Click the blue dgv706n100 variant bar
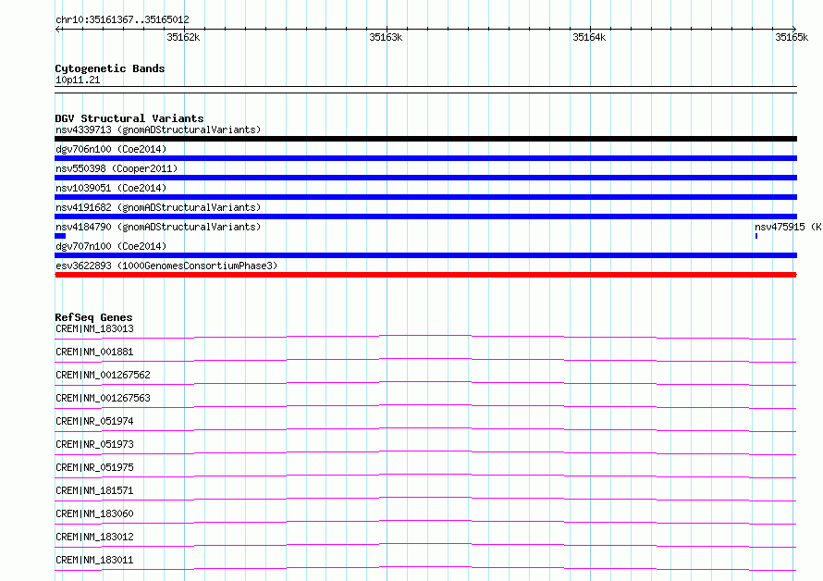The height and width of the screenshot is (581, 823). [425, 158]
